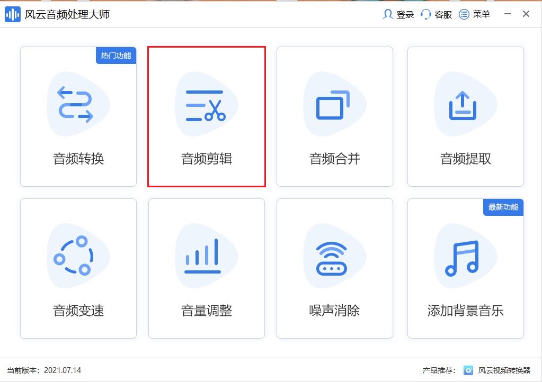The width and height of the screenshot is (542, 382).
Task: Open the 音频合并 audio merge tool
Action: click(334, 117)
